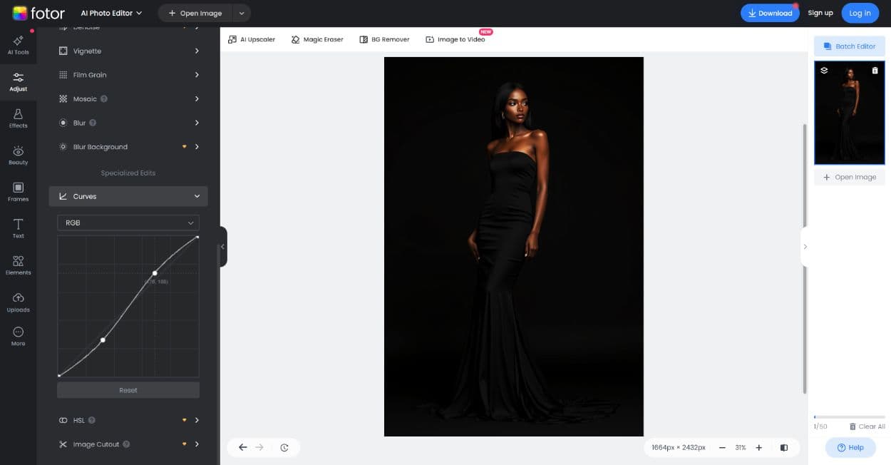The width and height of the screenshot is (891, 465).
Task: Click the upper curve control point
Action: pyautogui.click(x=155, y=273)
